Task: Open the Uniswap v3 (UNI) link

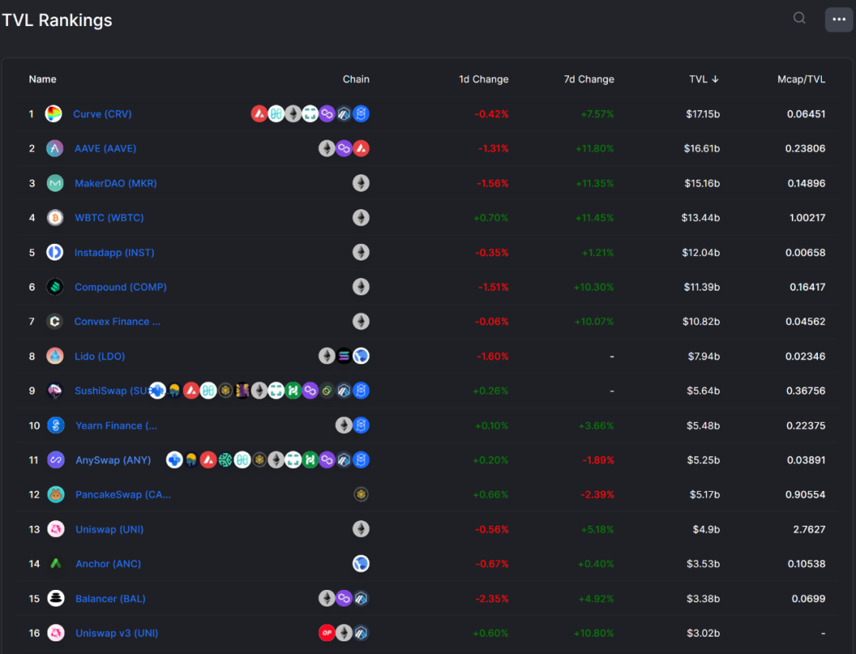Action: point(117,633)
